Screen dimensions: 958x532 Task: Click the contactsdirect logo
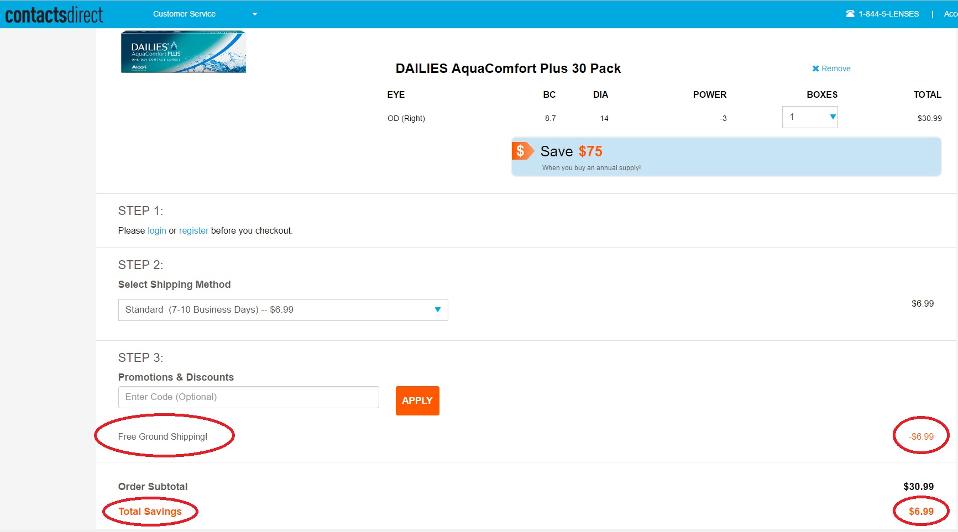(x=54, y=14)
